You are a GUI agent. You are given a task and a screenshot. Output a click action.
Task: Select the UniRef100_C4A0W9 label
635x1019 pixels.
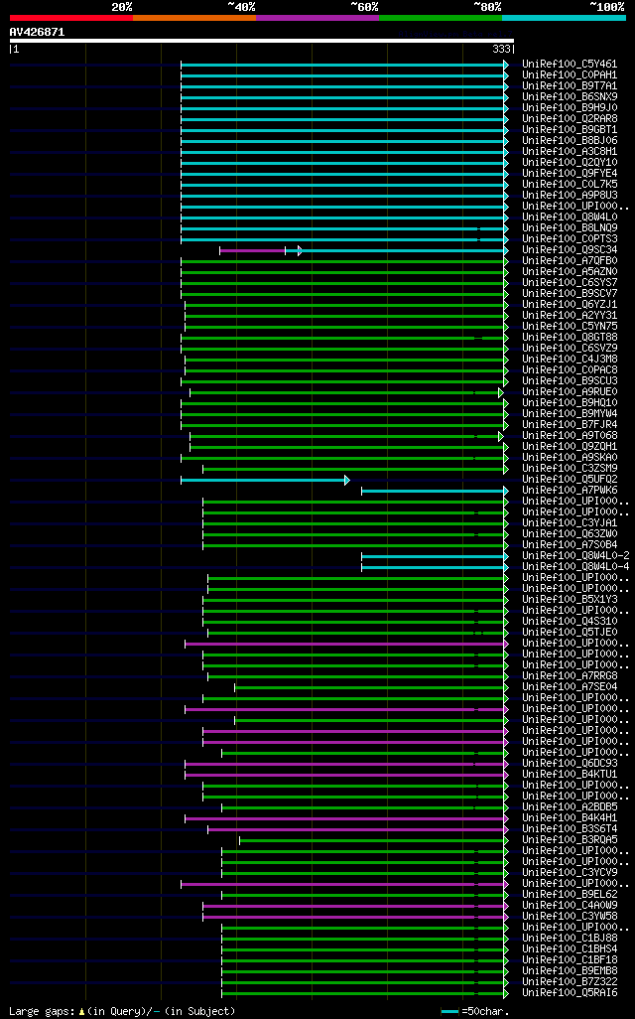point(570,905)
